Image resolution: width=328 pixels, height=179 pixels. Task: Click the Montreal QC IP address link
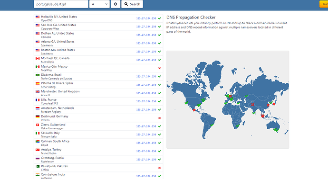pyautogui.click(x=146, y=60)
